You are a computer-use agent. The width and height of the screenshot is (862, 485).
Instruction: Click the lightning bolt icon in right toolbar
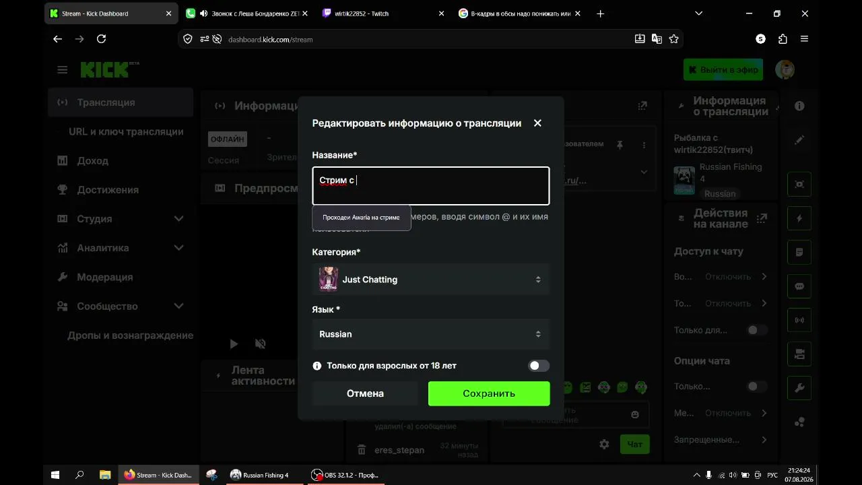(x=799, y=218)
